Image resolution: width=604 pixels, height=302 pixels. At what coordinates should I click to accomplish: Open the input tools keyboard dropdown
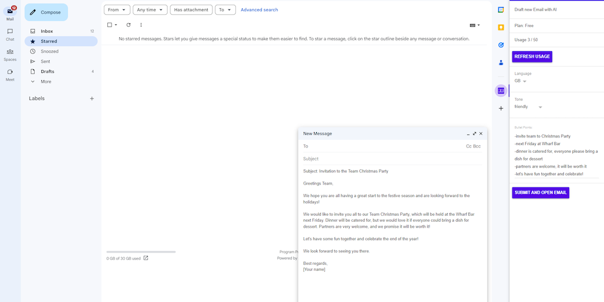click(x=475, y=25)
